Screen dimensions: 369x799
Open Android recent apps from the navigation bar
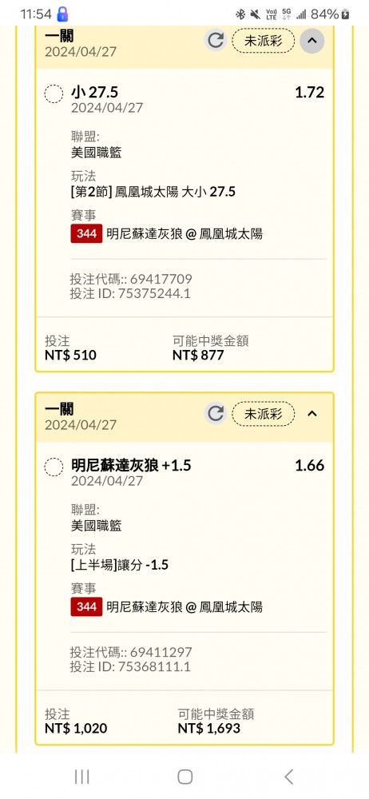click(x=81, y=777)
